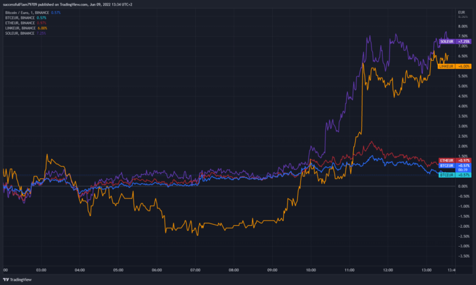This screenshot has height=285, width=476.
Task: Click the 4.00% mark on price axis
Action: click(x=463, y=106)
